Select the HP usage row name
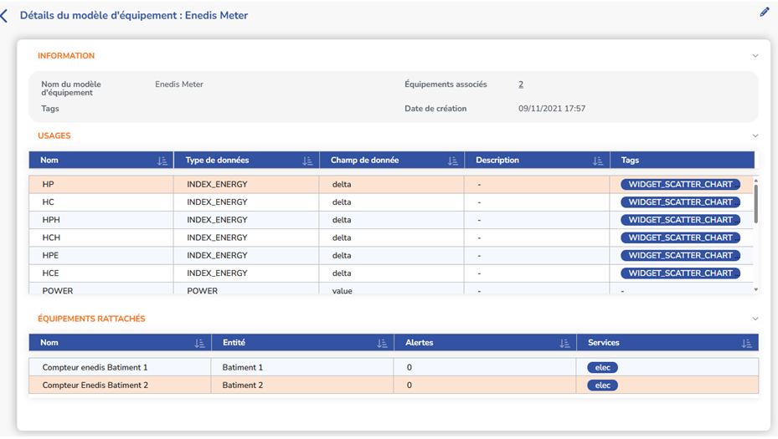 coord(48,184)
